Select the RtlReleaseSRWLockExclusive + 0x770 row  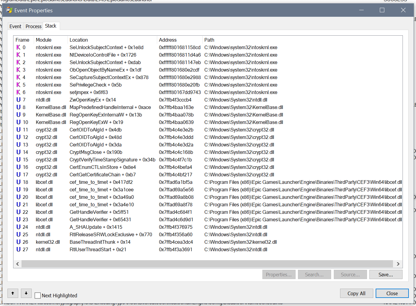coord(208,234)
